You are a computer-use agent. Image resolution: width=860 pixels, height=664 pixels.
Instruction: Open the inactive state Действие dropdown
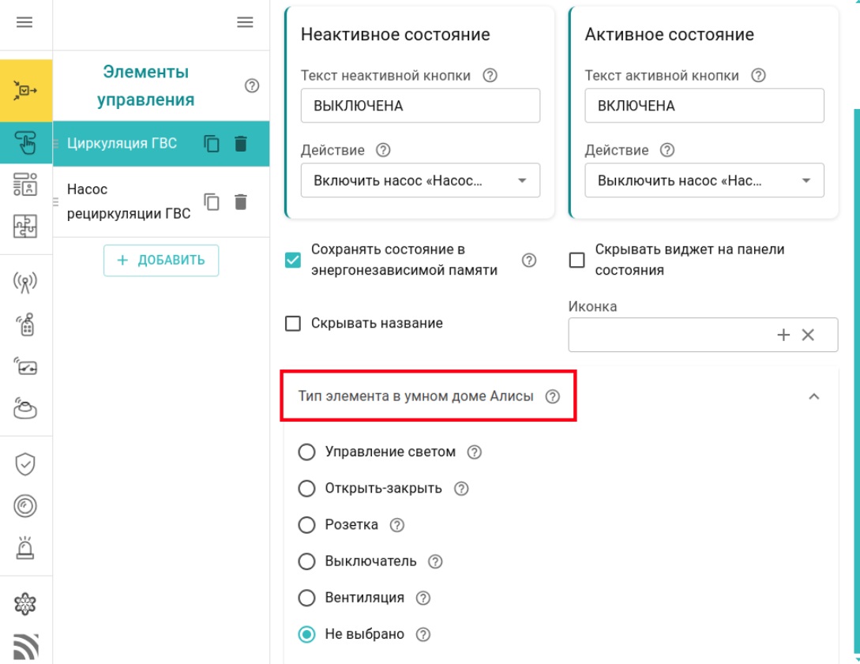(x=420, y=181)
